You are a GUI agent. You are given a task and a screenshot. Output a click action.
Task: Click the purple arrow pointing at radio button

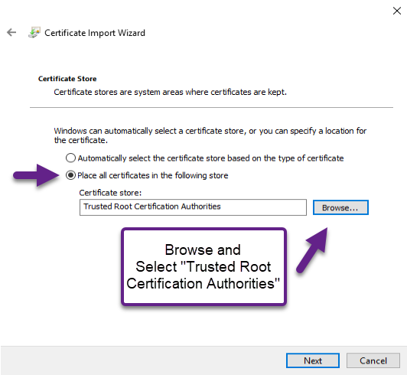coord(37,175)
